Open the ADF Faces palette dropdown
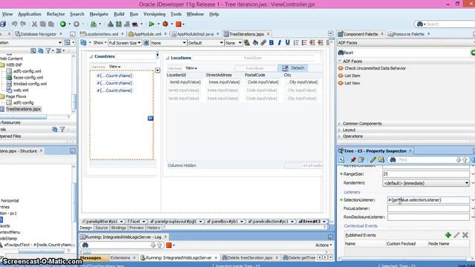The width and height of the screenshot is (475, 267). pyautogui.click(x=406, y=43)
